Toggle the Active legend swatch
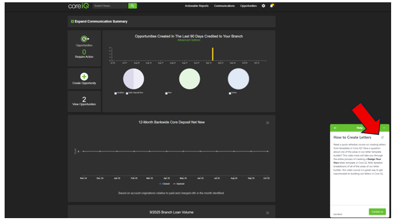Image resolution: width=394 pixels, height=221 pixels. (230, 93)
